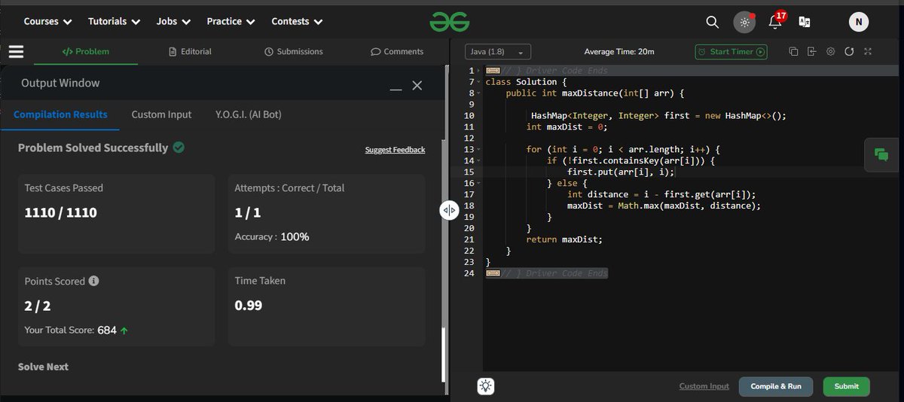Image resolution: width=904 pixels, height=402 pixels.
Task: Click the Output Window scrollbar
Action: [444, 356]
